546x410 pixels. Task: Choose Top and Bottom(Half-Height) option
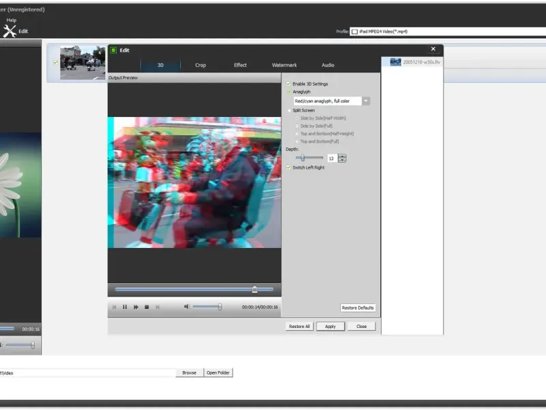pos(297,134)
